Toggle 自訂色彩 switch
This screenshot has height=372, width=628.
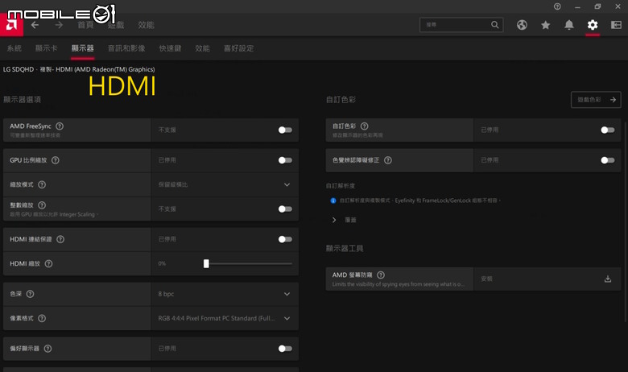coord(608,130)
